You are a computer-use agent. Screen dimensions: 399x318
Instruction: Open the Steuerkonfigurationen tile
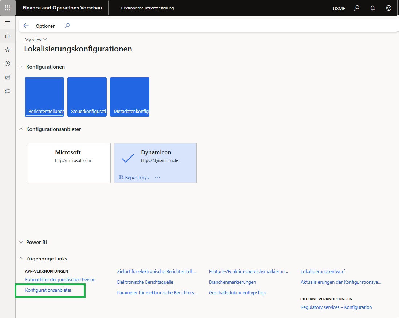coord(87,97)
